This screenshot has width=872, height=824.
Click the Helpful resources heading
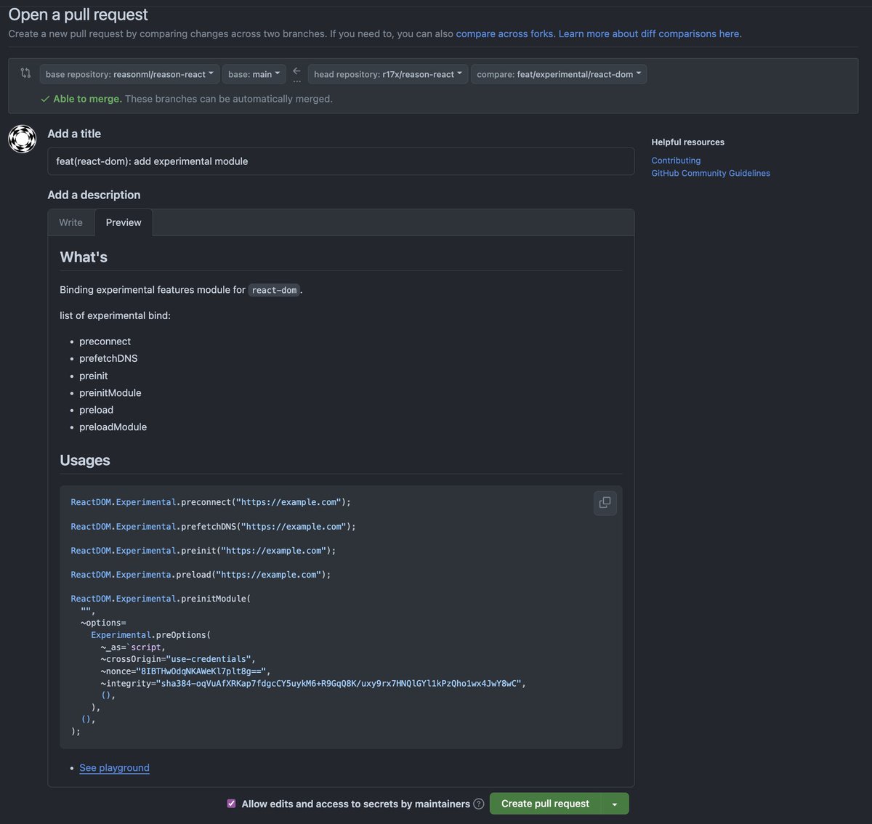click(x=688, y=142)
